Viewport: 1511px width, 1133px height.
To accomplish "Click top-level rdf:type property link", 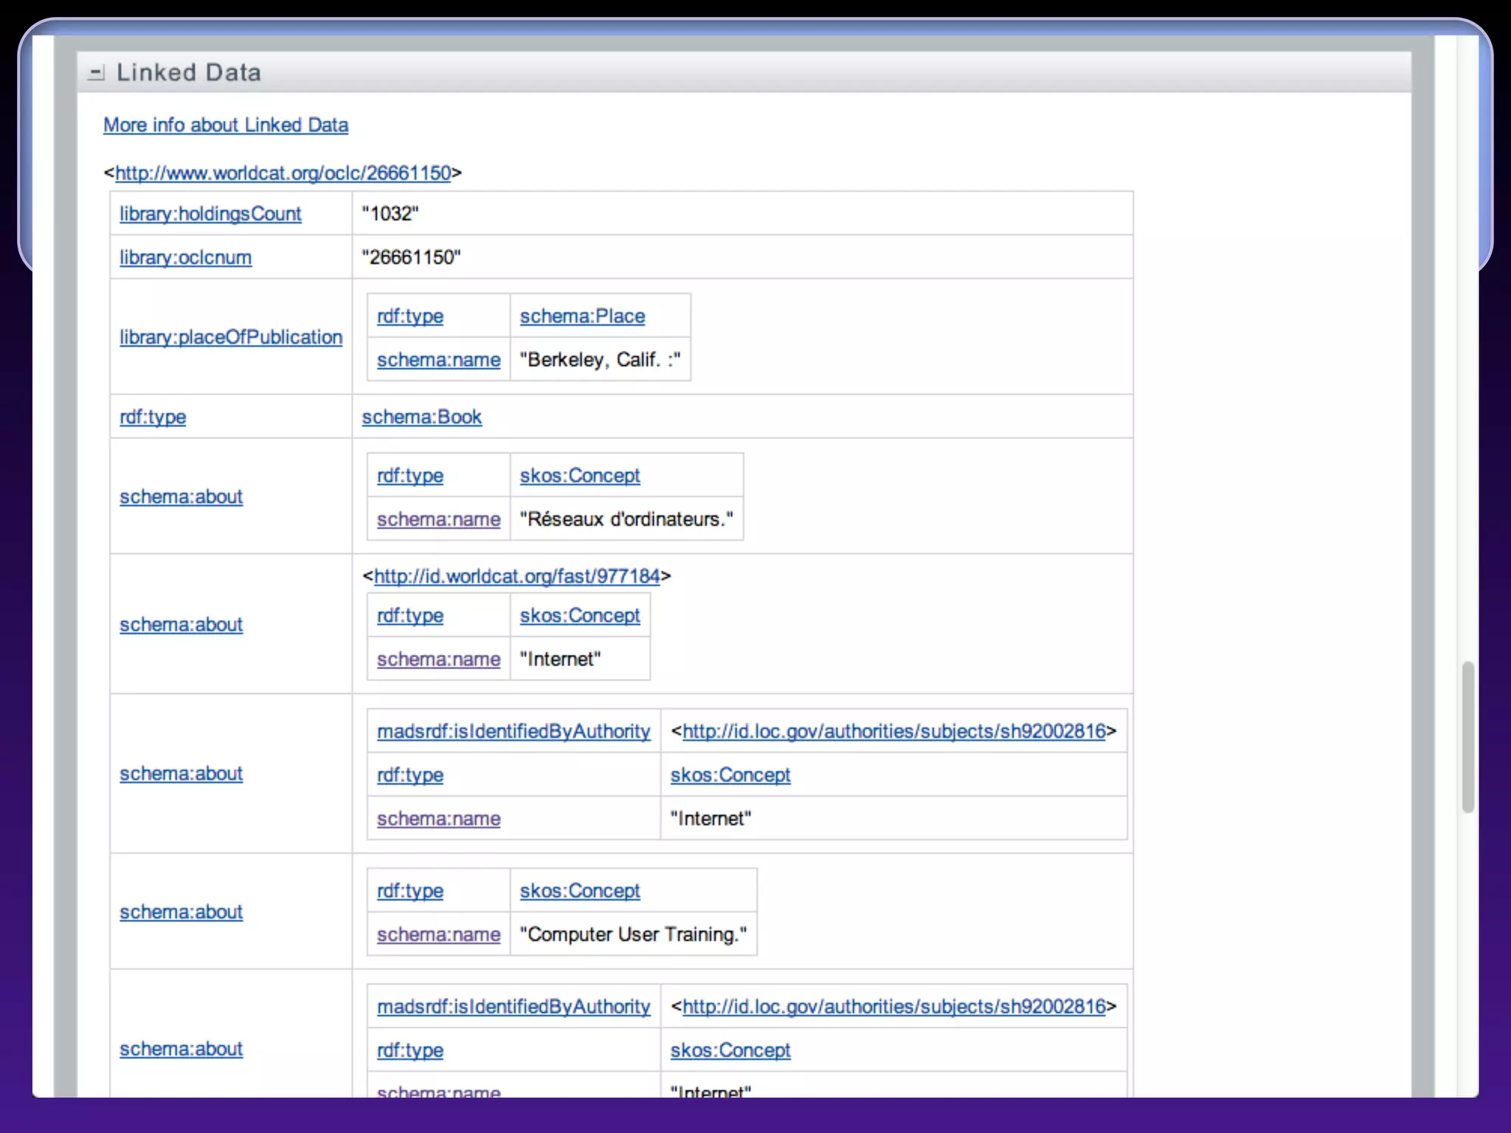I will tap(153, 417).
